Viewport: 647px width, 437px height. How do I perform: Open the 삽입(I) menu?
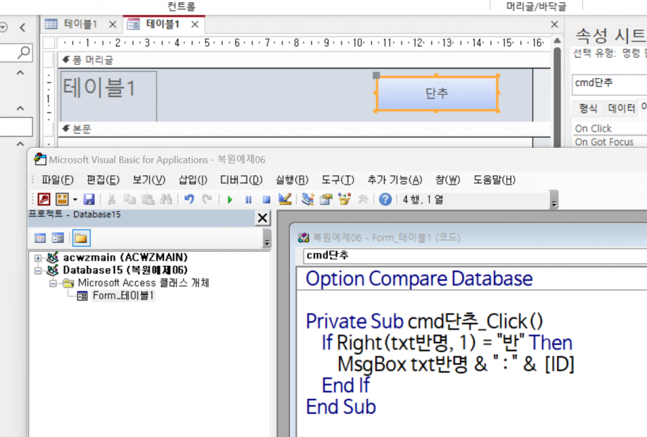click(x=193, y=180)
